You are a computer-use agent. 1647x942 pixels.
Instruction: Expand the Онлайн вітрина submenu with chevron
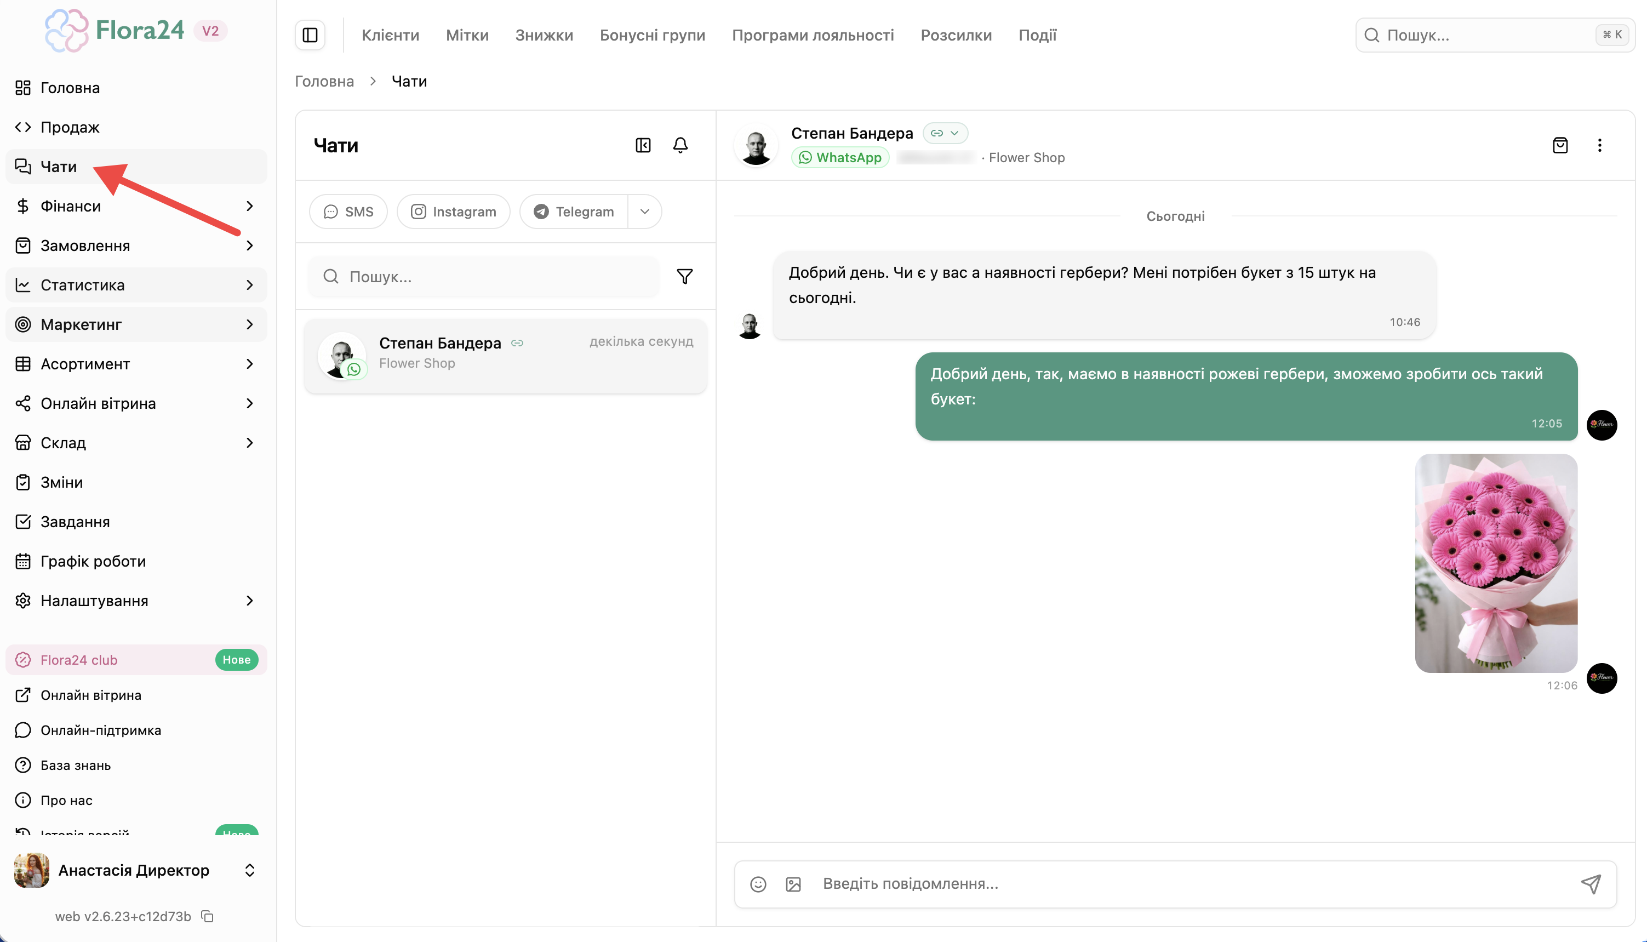[250, 404]
